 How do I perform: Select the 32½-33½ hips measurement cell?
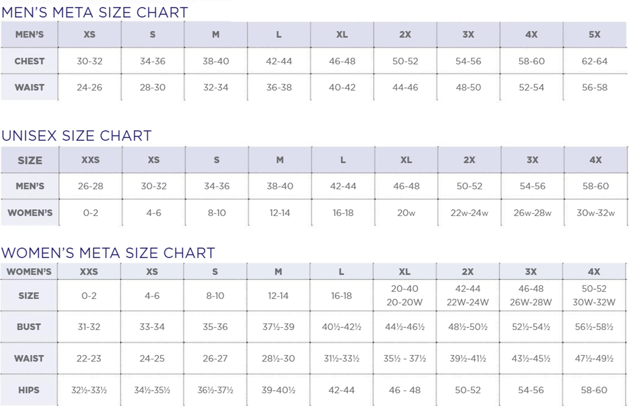89,390
